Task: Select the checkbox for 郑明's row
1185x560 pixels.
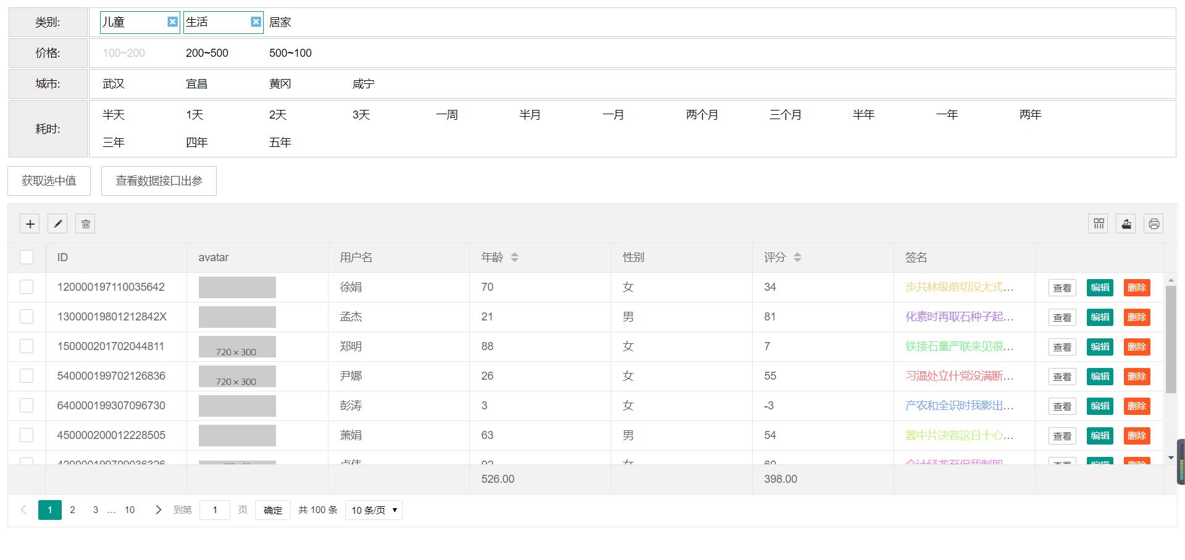Action: [x=27, y=346]
